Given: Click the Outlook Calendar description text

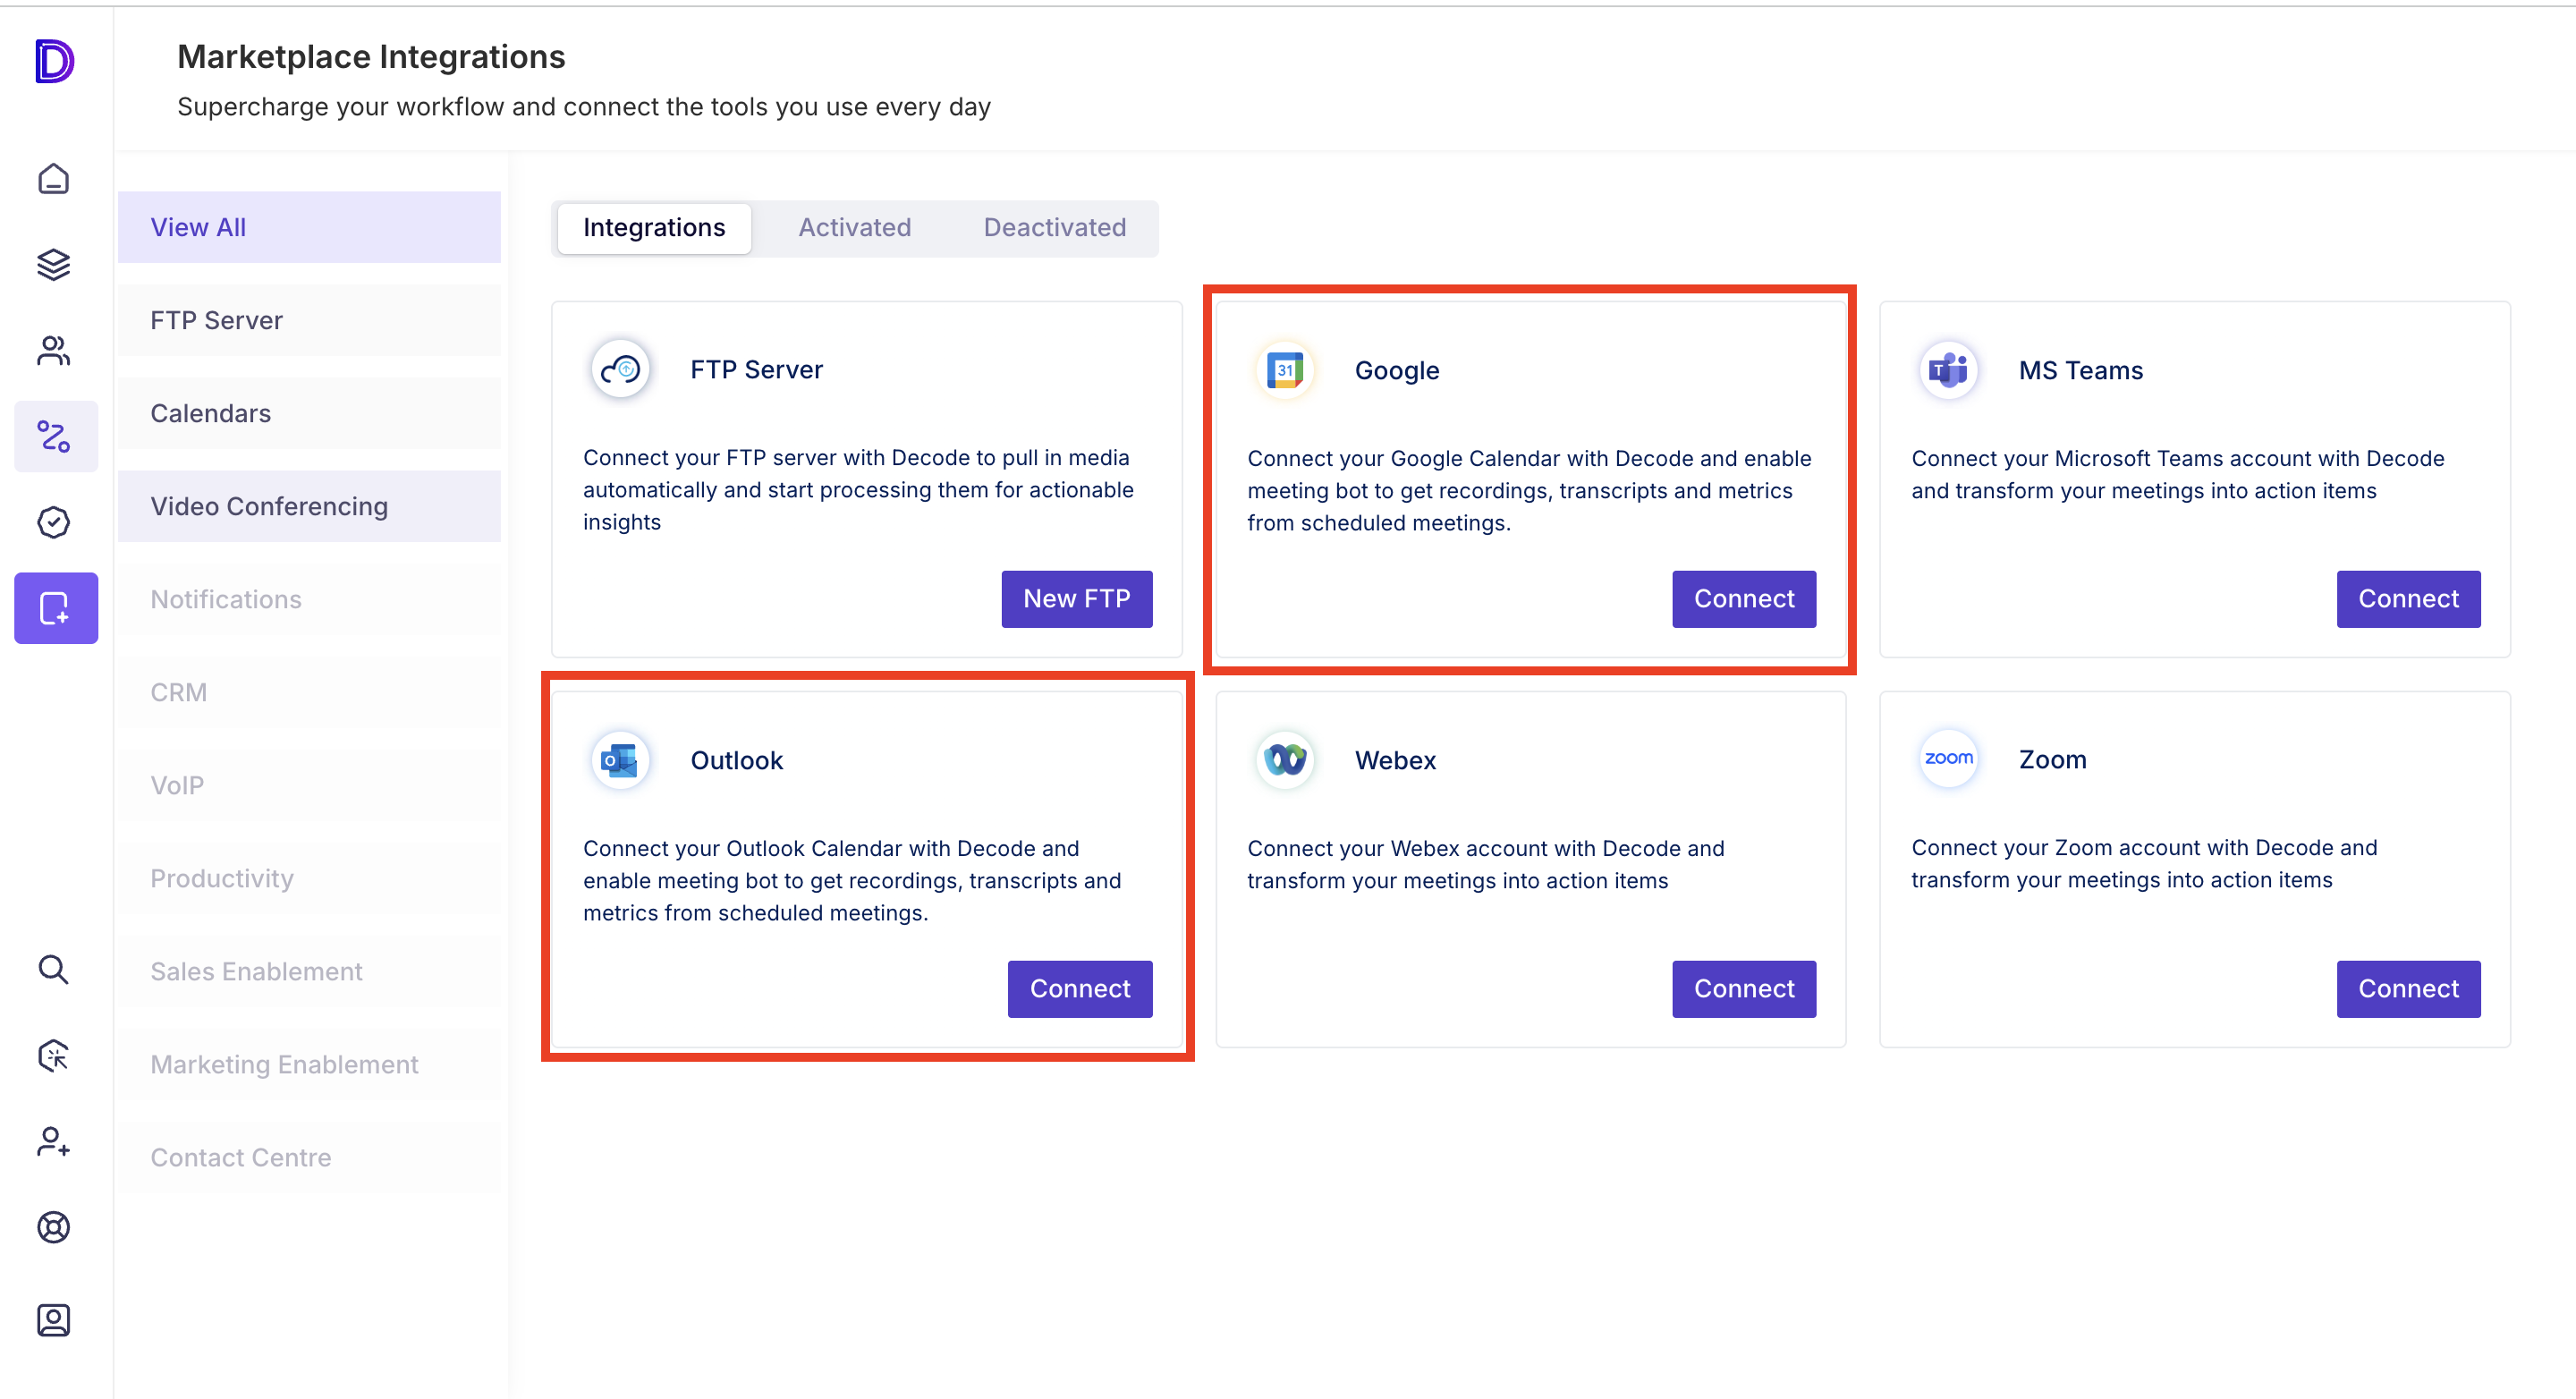Looking at the screenshot, I should [852, 881].
